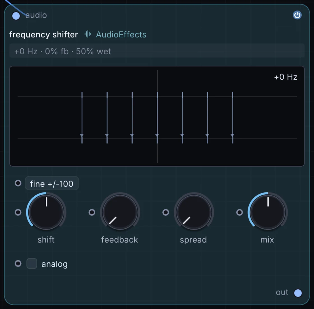Click the analog modulation port
314x309 pixels.
click(x=18, y=263)
